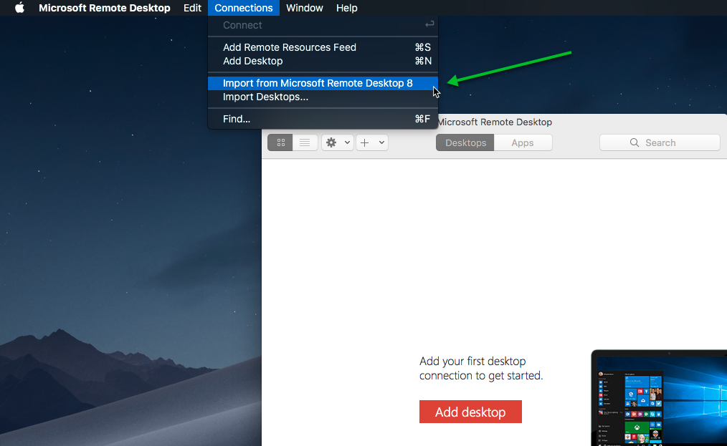Open the Help menu
The height and width of the screenshot is (446, 727).
tap(347, 8)
